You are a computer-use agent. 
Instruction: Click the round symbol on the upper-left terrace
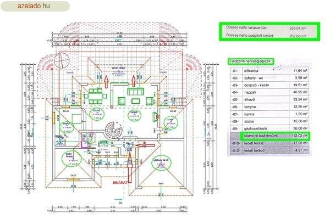pos(62,60)
